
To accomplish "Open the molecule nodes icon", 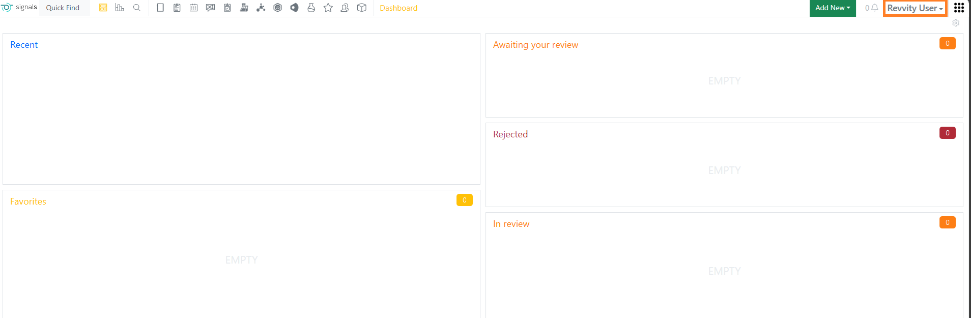I will point(261,8).
